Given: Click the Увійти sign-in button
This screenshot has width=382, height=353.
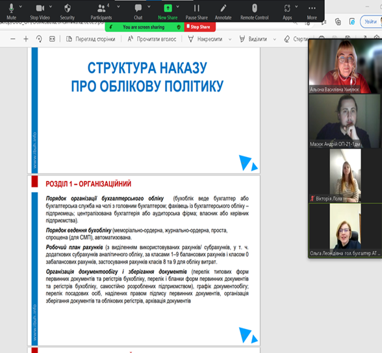Looking at the screenshot, I should 370,21.
